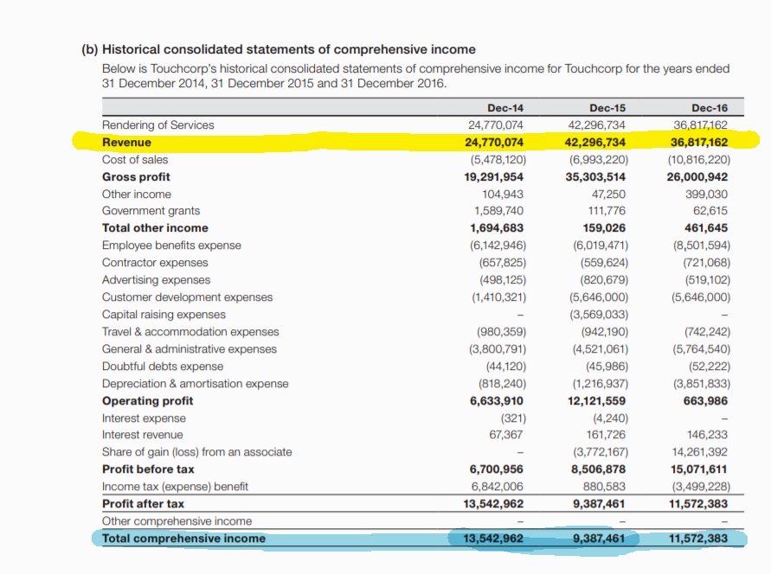Click the 'Other income' row label
This screenshot has width=771, height=574.
136,195
